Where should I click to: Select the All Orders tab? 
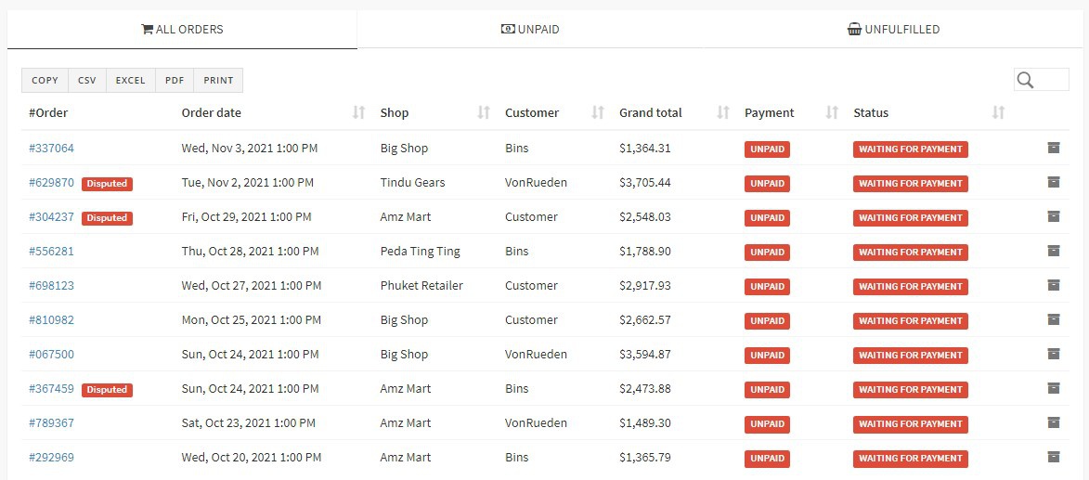click(182, 30)
